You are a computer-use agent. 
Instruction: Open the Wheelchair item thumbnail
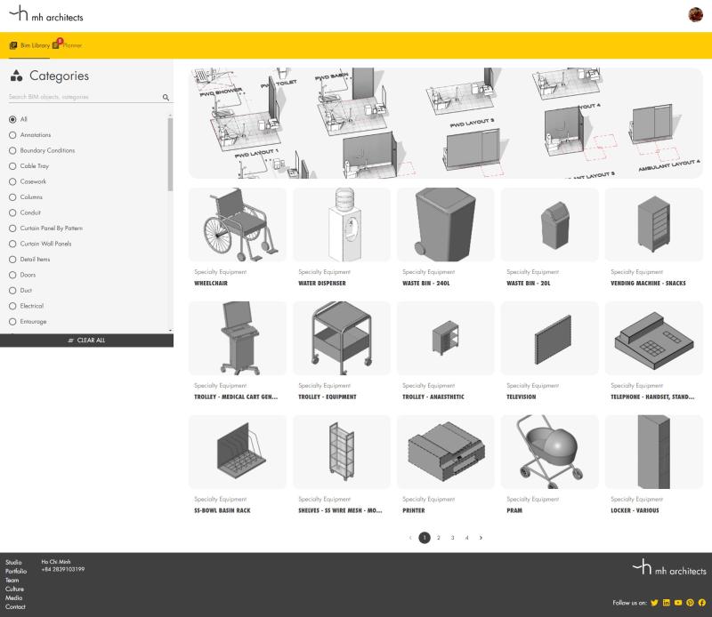238,225
